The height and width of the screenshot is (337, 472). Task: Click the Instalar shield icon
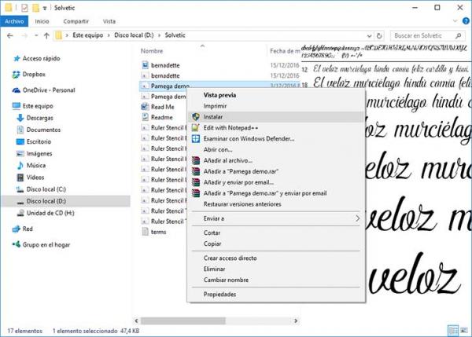click(x=196, y=116)
